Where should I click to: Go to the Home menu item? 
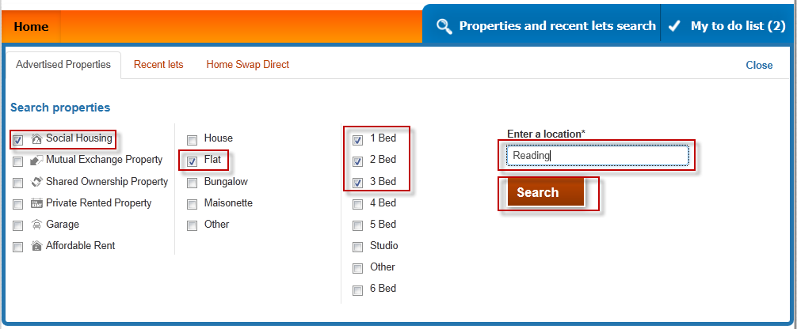point(31,27)
